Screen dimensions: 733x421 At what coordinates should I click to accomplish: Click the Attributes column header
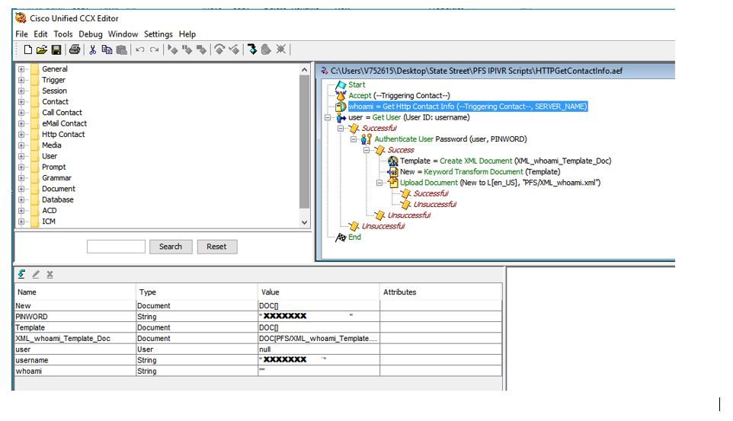[x=441, y=292]
